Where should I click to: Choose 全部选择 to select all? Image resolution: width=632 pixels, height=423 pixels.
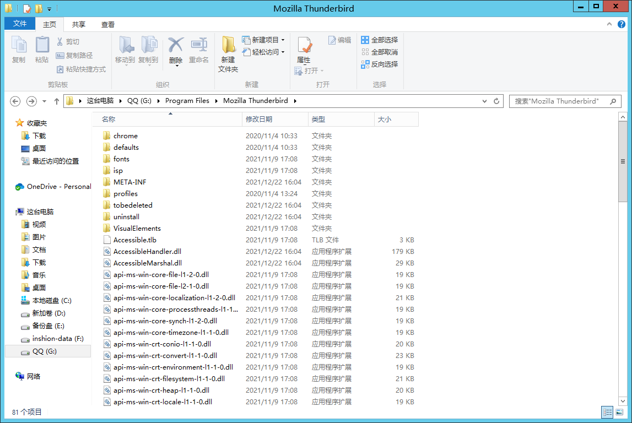tap(380, 40)
